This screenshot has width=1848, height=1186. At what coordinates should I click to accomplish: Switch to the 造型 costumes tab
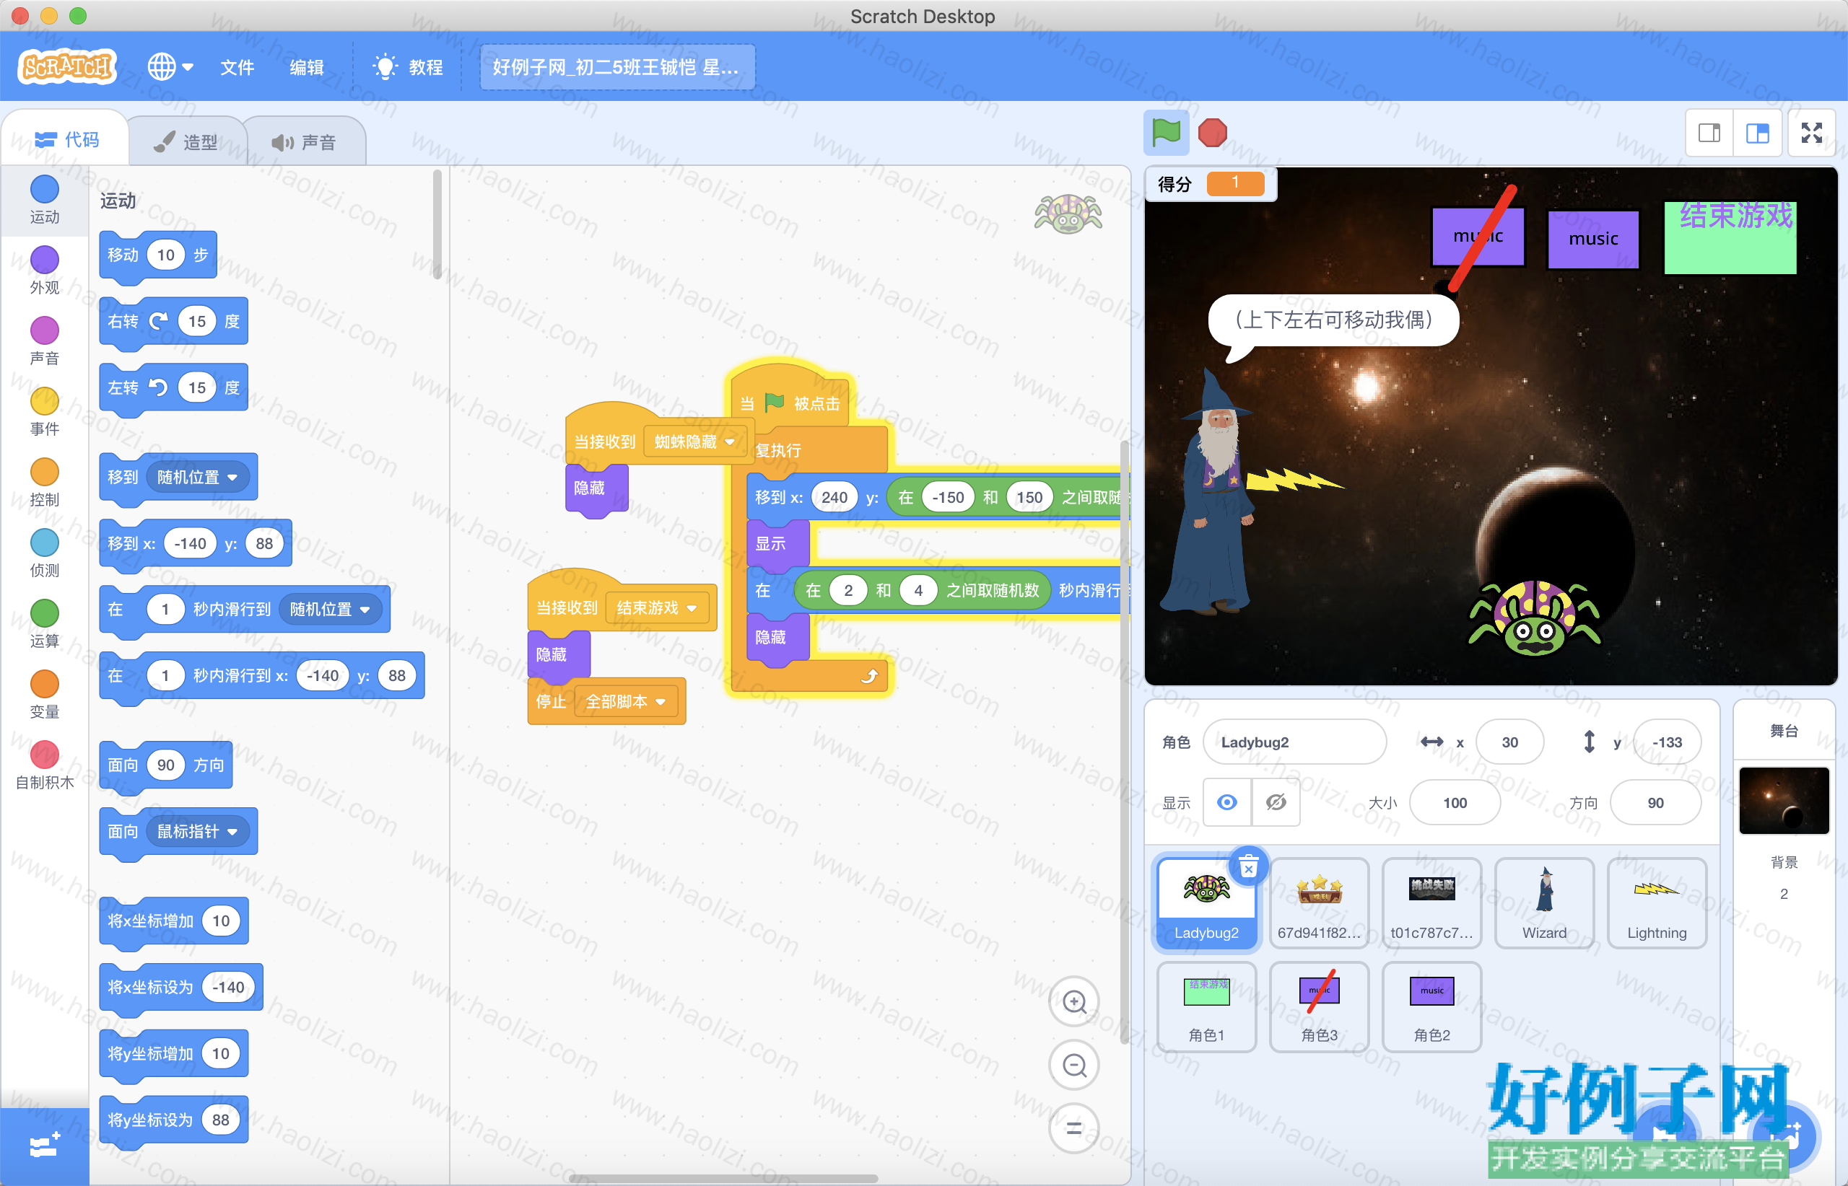click(x=185, y=141)
